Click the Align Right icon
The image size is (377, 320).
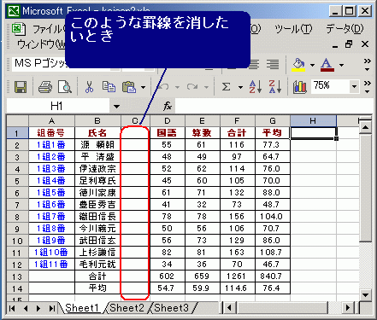(273, 65)
